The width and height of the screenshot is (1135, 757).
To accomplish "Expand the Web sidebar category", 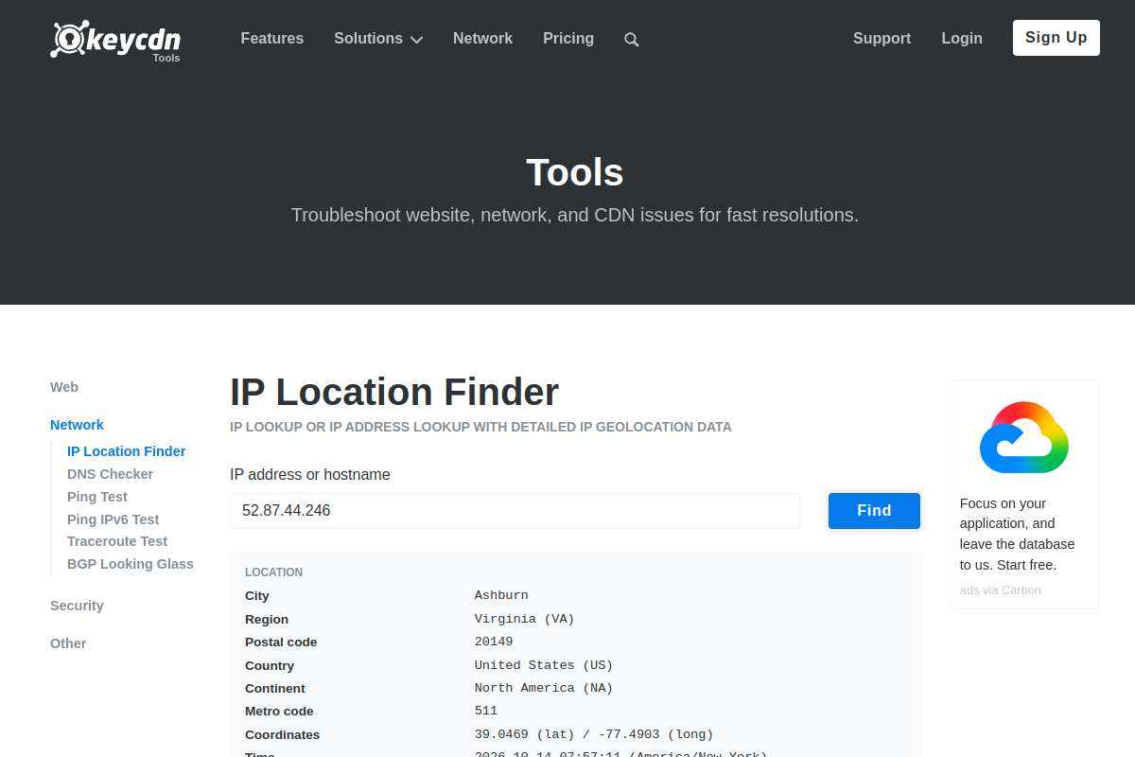I will point(64,387).
